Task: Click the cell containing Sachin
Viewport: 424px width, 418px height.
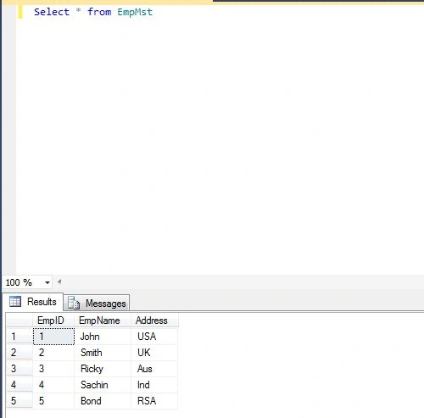Action: [x=103, y=385]
